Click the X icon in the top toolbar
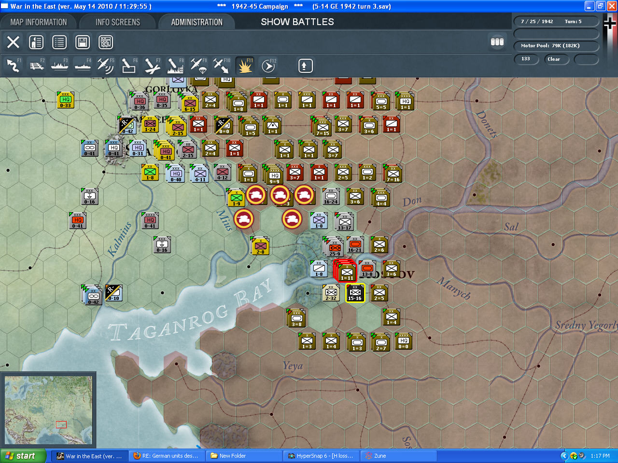Image resolution: width=618 pixels, height=463 pixels. pos(14,42)
